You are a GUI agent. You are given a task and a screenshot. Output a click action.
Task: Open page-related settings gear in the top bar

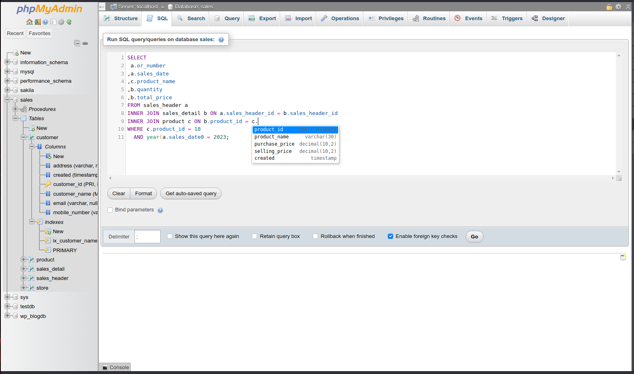click(618, 7)
